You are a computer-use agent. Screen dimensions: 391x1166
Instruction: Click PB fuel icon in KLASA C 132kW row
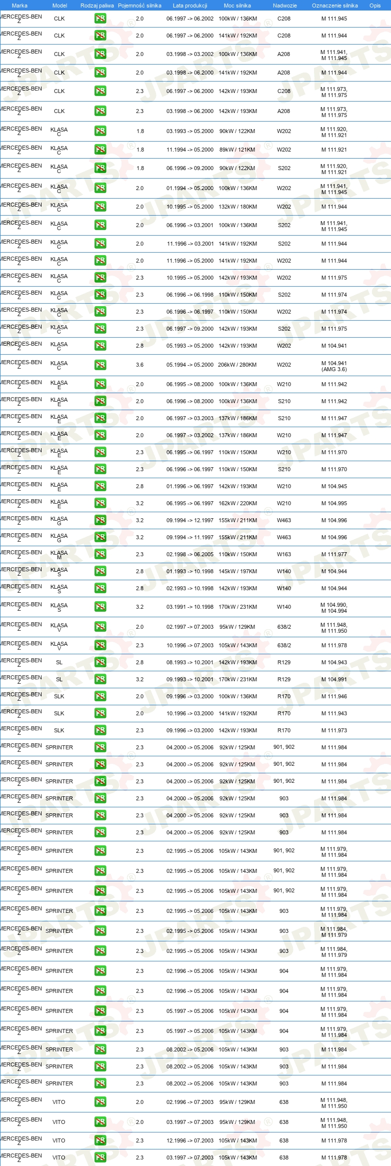click(x=100, y=207)
